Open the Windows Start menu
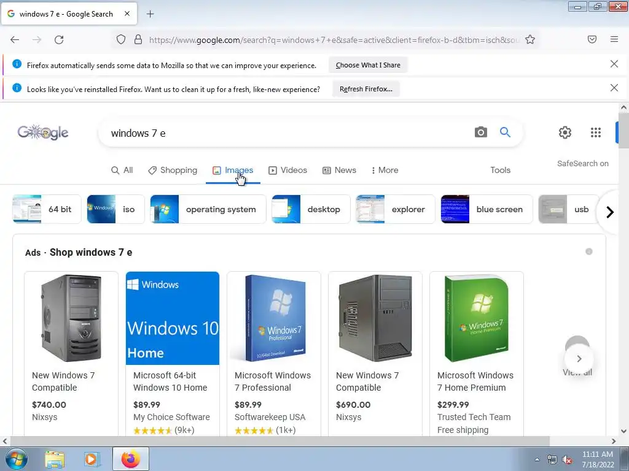629x471 pixels. click(x=16, y=459)
